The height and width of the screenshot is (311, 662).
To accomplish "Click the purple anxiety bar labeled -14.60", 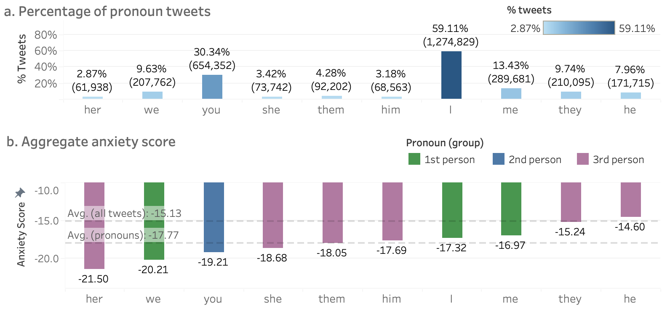I will click(x=630, y=200).
